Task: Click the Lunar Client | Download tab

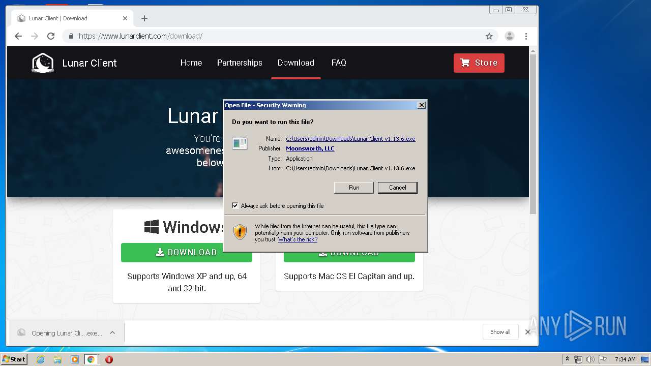Action: 71,18
